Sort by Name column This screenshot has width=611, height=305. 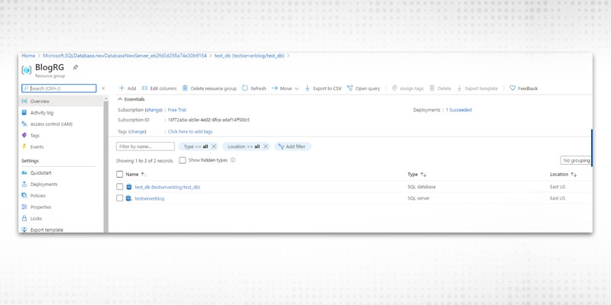(136, 175)
